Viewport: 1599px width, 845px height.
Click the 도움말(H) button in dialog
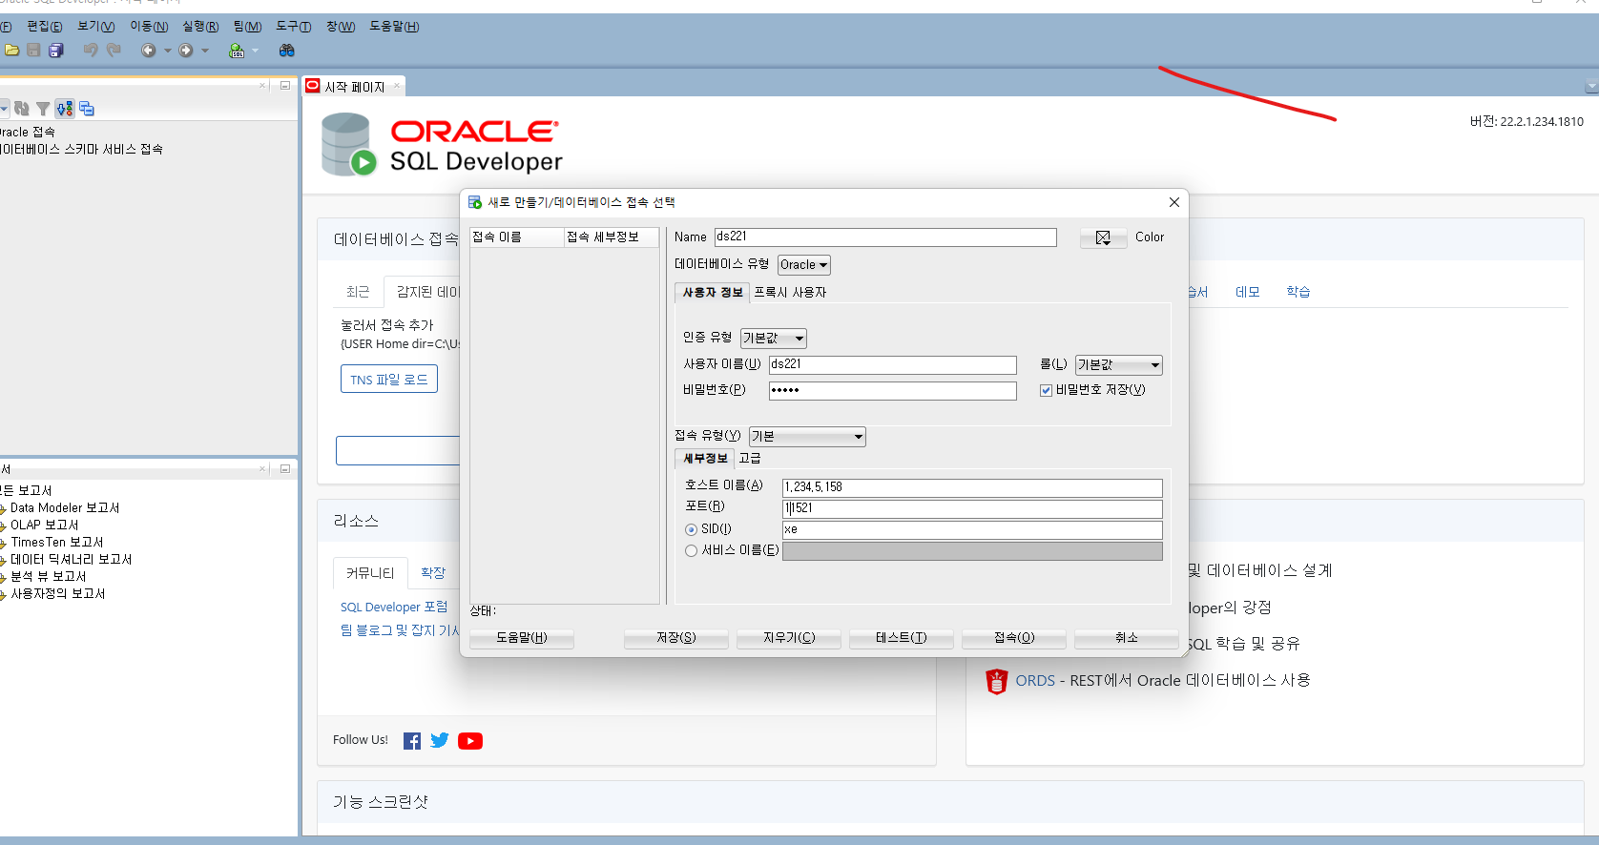tap(522, 638)
